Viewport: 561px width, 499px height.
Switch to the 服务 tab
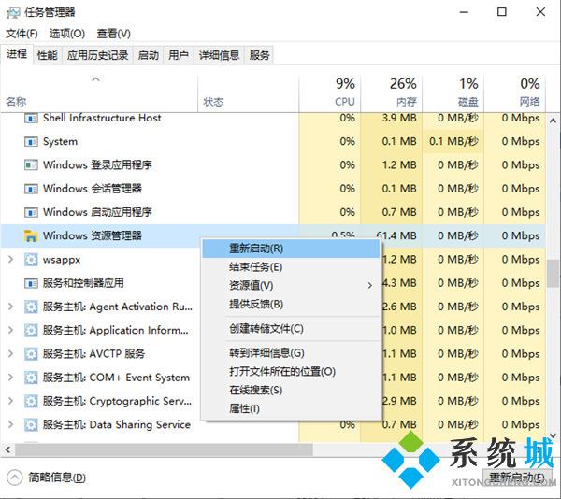(x=259, y=55)
